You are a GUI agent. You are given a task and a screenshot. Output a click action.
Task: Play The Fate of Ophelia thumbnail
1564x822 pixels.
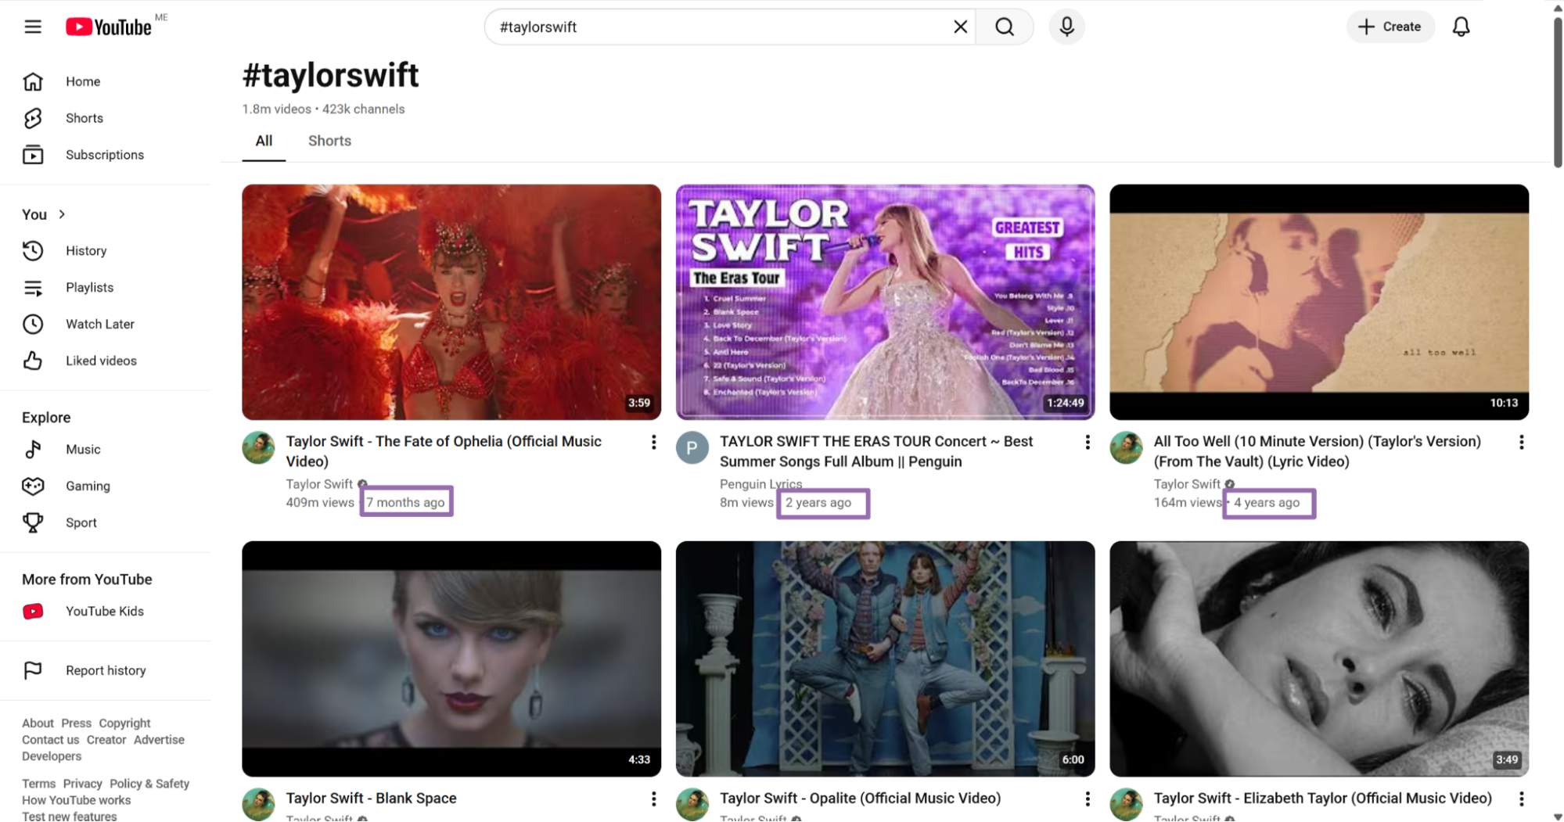[451, 302]
